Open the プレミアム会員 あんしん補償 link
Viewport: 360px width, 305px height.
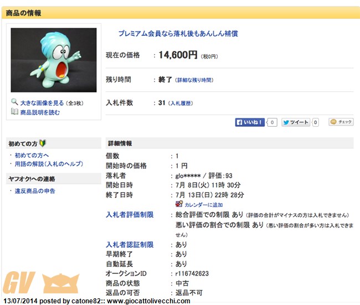click(x=178, y=34)
